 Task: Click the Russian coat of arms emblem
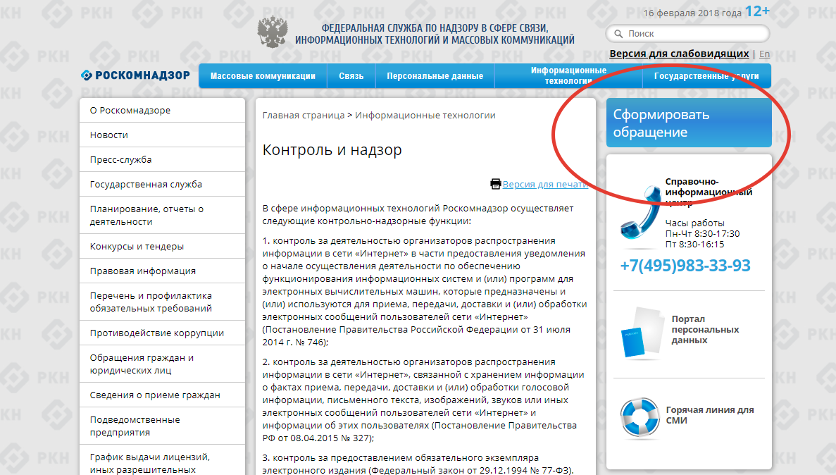pyautogui.click(x=273, y=32)
